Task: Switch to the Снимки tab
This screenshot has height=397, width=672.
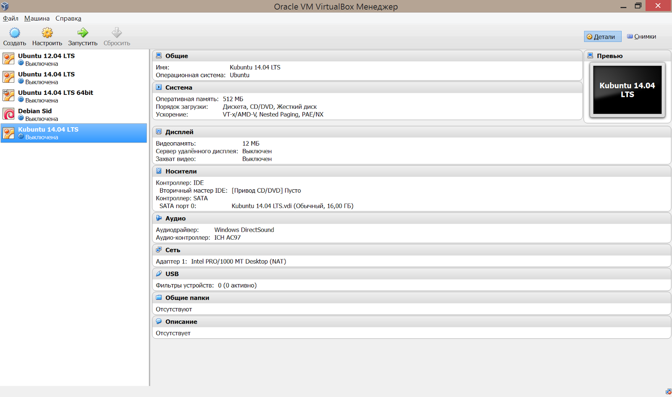Action: (642, 37)
